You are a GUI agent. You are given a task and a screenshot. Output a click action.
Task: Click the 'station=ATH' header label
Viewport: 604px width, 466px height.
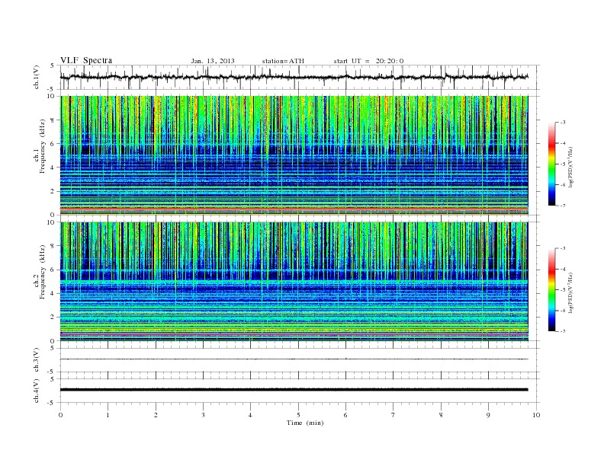click(283, 61)
